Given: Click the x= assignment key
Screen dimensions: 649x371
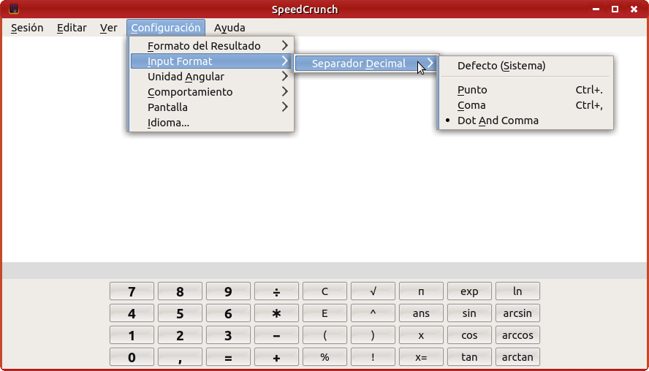Looking at the screenshot, I should pos(421,357).
